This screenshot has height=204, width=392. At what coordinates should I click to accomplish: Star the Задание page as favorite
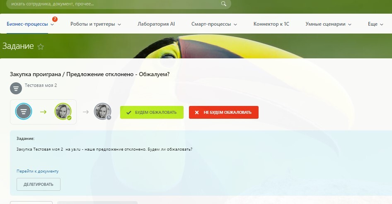[41, 47]
